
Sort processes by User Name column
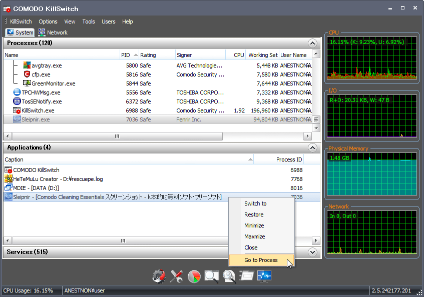pos(295,55)
